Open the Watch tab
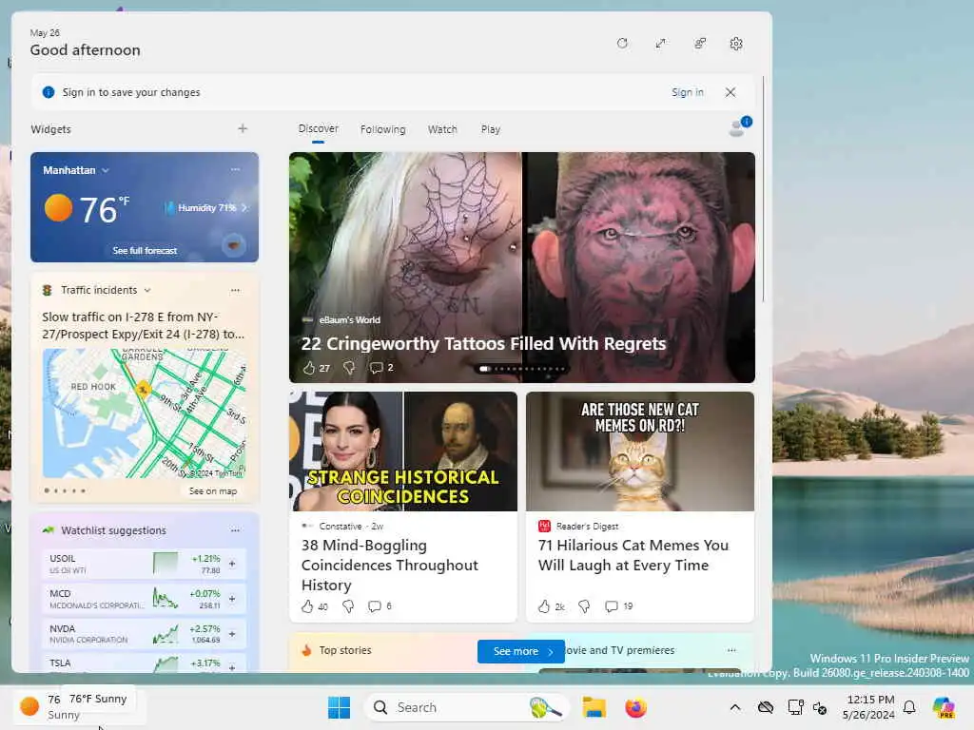The image size is (974, 730). pos(442,129)
